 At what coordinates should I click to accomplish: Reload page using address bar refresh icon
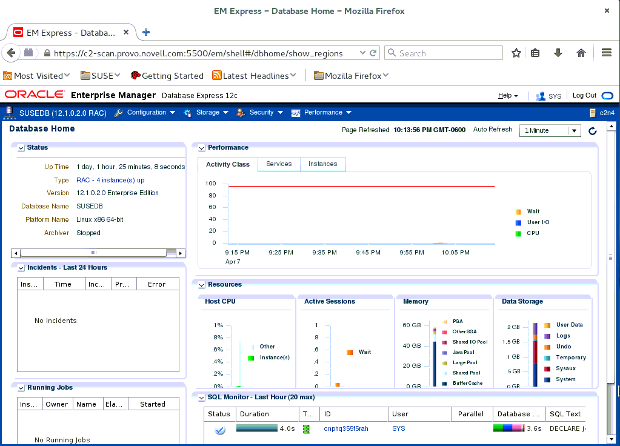click(373, 53)
